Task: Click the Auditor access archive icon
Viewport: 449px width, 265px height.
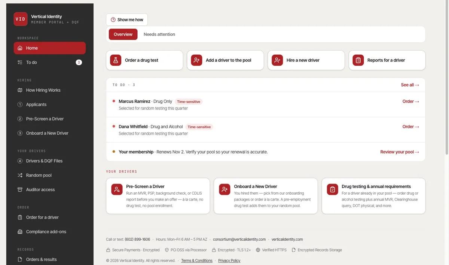Action: [x=20, y=190]
